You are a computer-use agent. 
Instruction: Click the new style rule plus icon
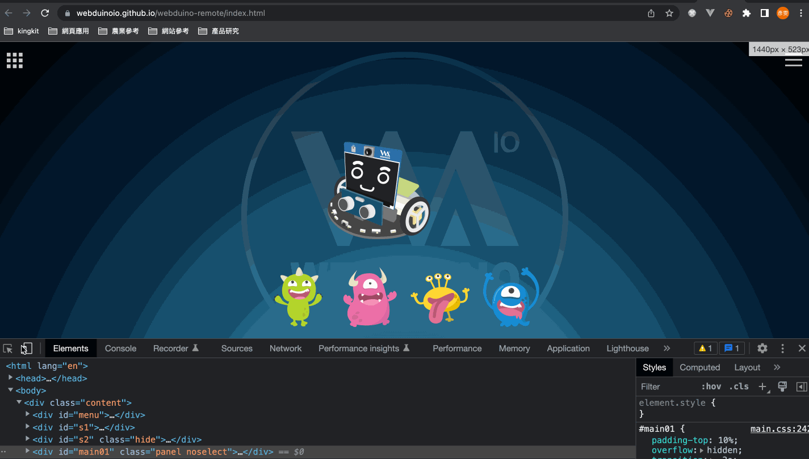(762, 386)
